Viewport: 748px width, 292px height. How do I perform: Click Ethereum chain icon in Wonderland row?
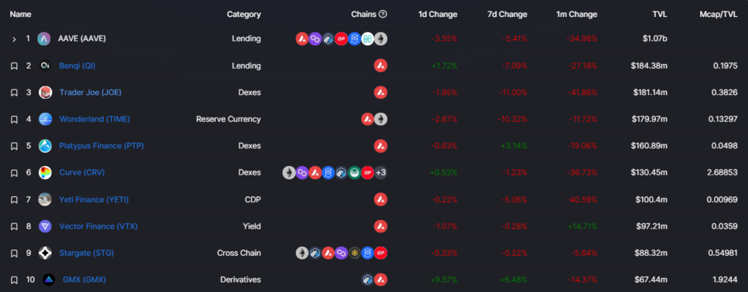(381, 119)
